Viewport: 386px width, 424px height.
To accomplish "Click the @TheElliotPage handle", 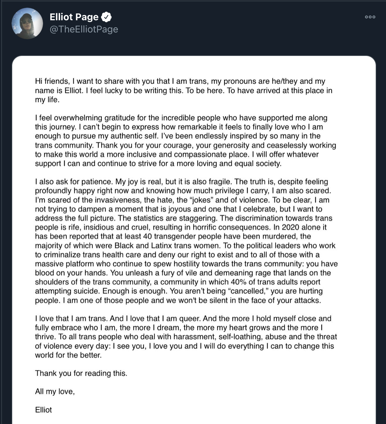I will click(84, 29).
